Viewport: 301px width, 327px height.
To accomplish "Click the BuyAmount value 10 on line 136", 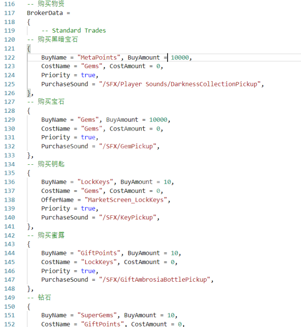I will point(167,182).
